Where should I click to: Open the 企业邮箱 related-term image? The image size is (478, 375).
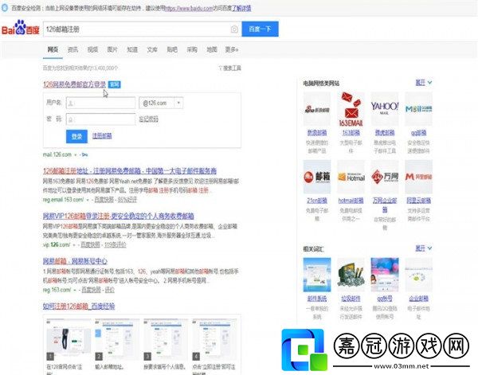pyautogui.click(x=418, y=275)
